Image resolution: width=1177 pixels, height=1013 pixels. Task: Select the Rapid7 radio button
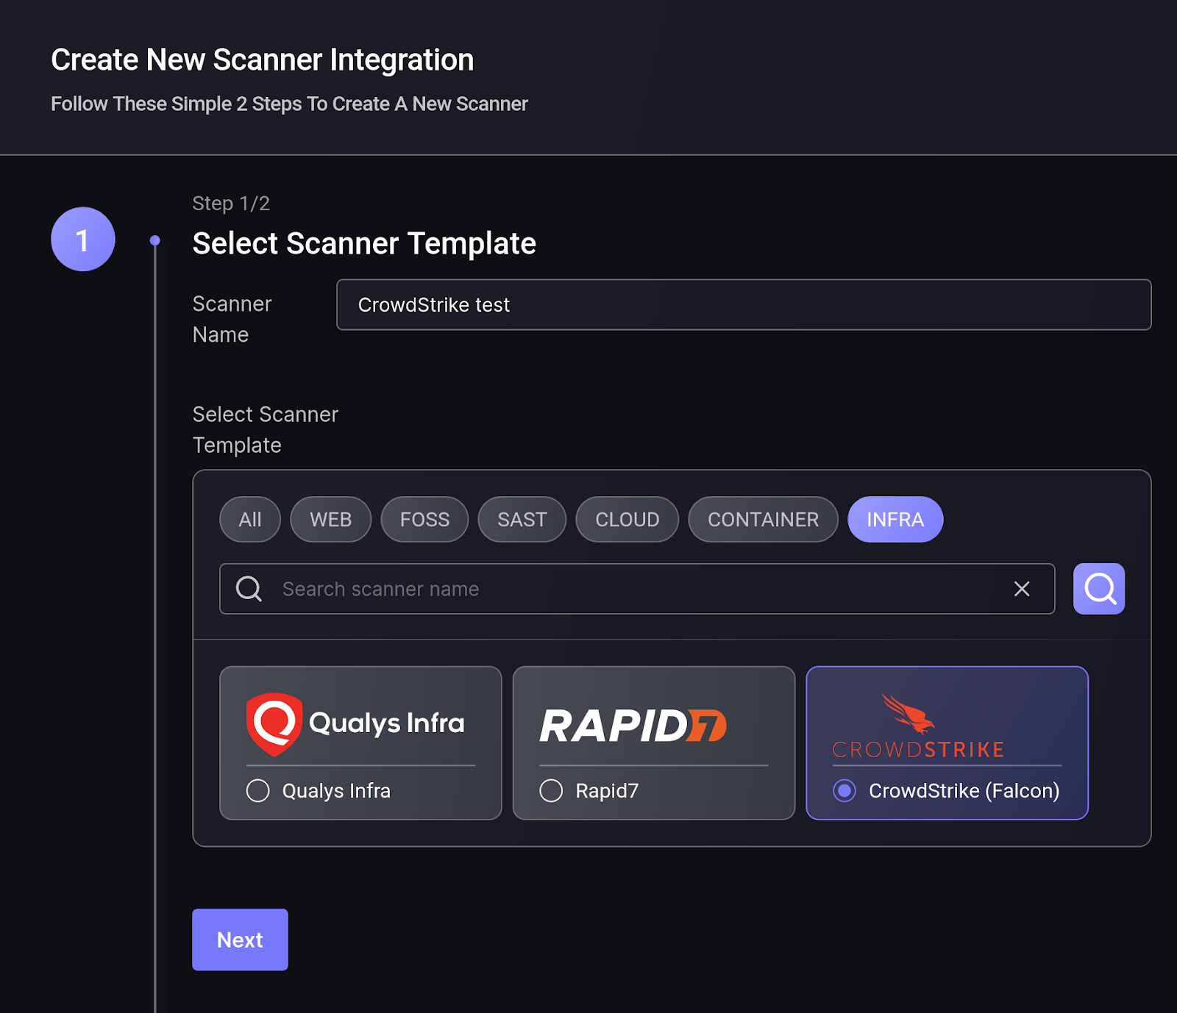[x=551, y=791]
